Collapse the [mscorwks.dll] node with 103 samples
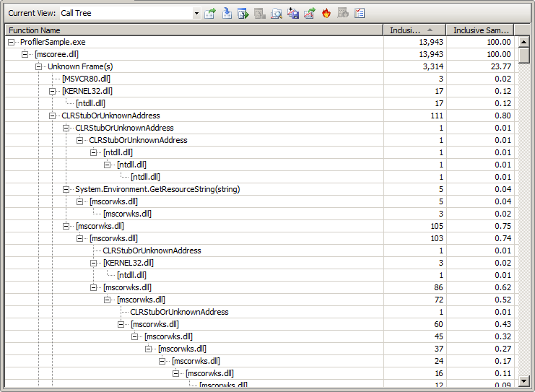The width and height of the screenshot is (535, 392). point(79,238)
